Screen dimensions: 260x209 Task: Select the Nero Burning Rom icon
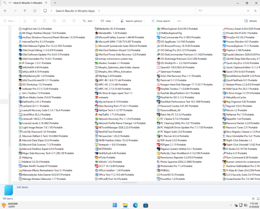click(96, 106)
